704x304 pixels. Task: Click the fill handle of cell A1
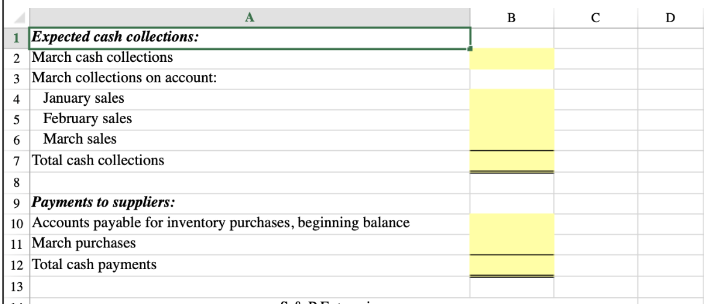(469, 49)
